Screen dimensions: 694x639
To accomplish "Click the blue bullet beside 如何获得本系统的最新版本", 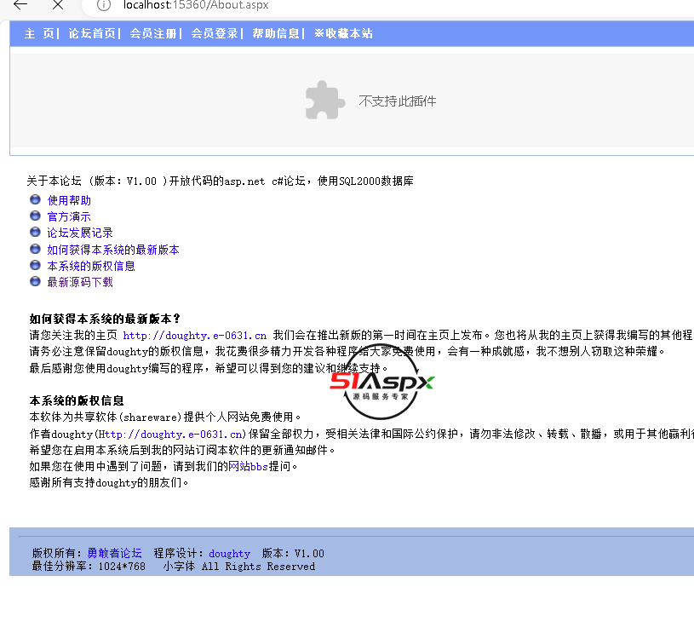I will coord(35,249).
